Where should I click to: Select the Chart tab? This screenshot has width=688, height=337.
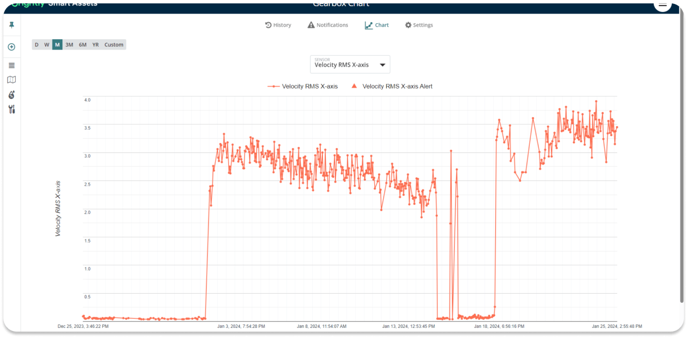tap(377, 25)
